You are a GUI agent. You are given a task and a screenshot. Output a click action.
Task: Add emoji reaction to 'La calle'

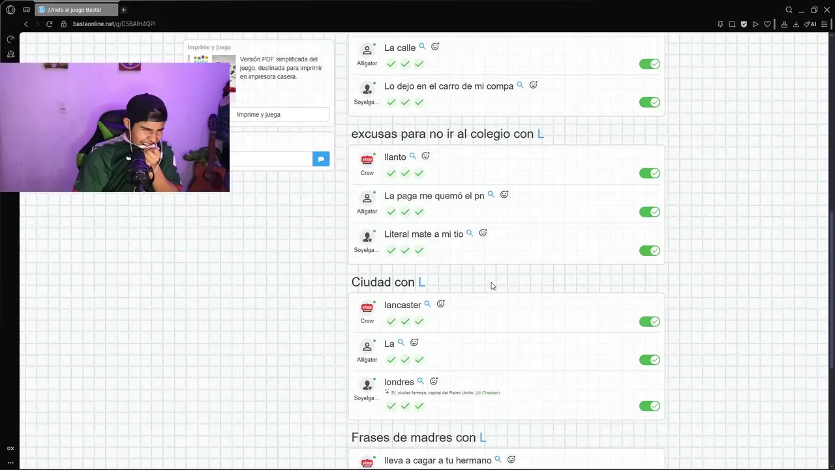pos(435,47)
